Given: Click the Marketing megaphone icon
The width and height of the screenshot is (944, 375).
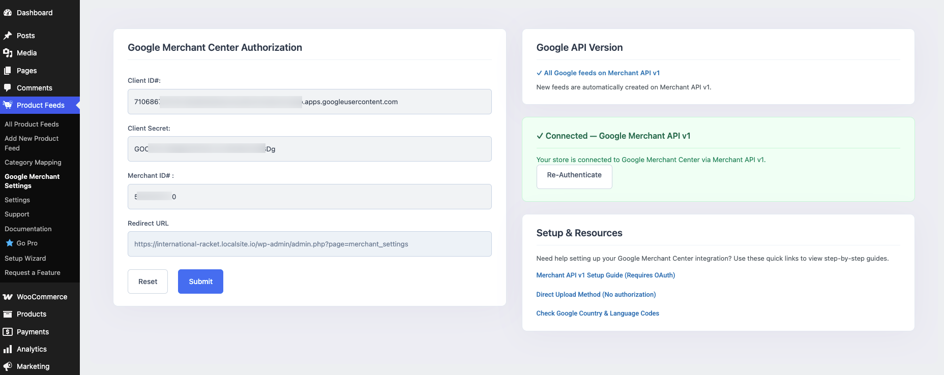Looking at the screenshot, I should (8, 366).
